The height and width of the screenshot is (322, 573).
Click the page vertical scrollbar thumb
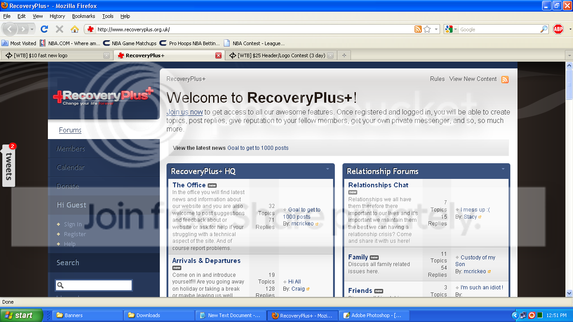pos(569,84)
